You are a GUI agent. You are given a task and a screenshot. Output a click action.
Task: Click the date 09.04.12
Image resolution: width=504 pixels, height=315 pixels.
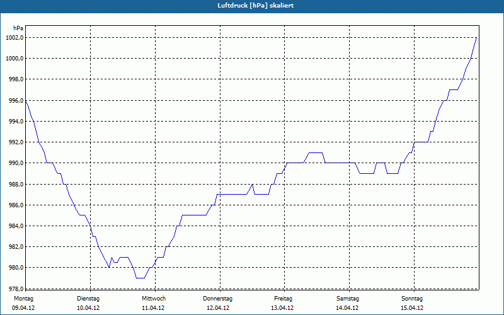click(23, 308)
